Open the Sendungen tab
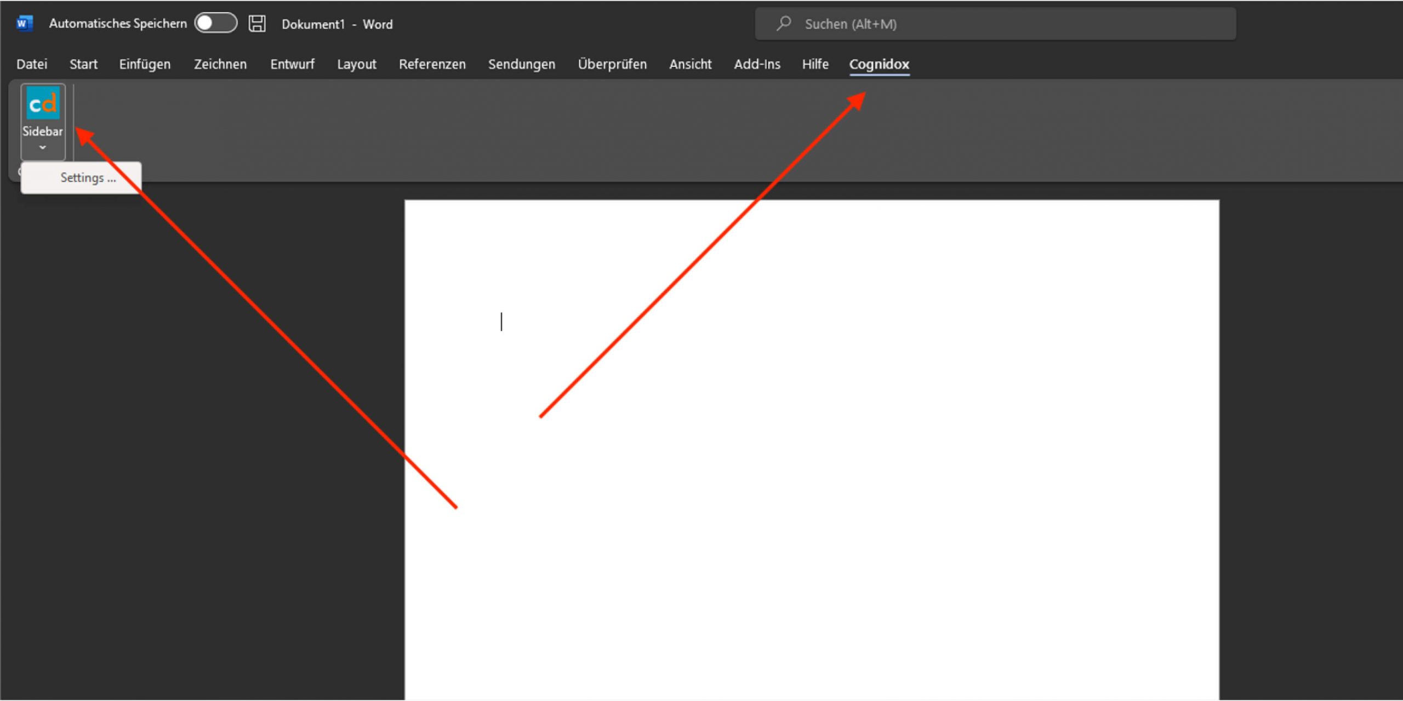Screen dimensions: 1403x701 coord(521,64)
